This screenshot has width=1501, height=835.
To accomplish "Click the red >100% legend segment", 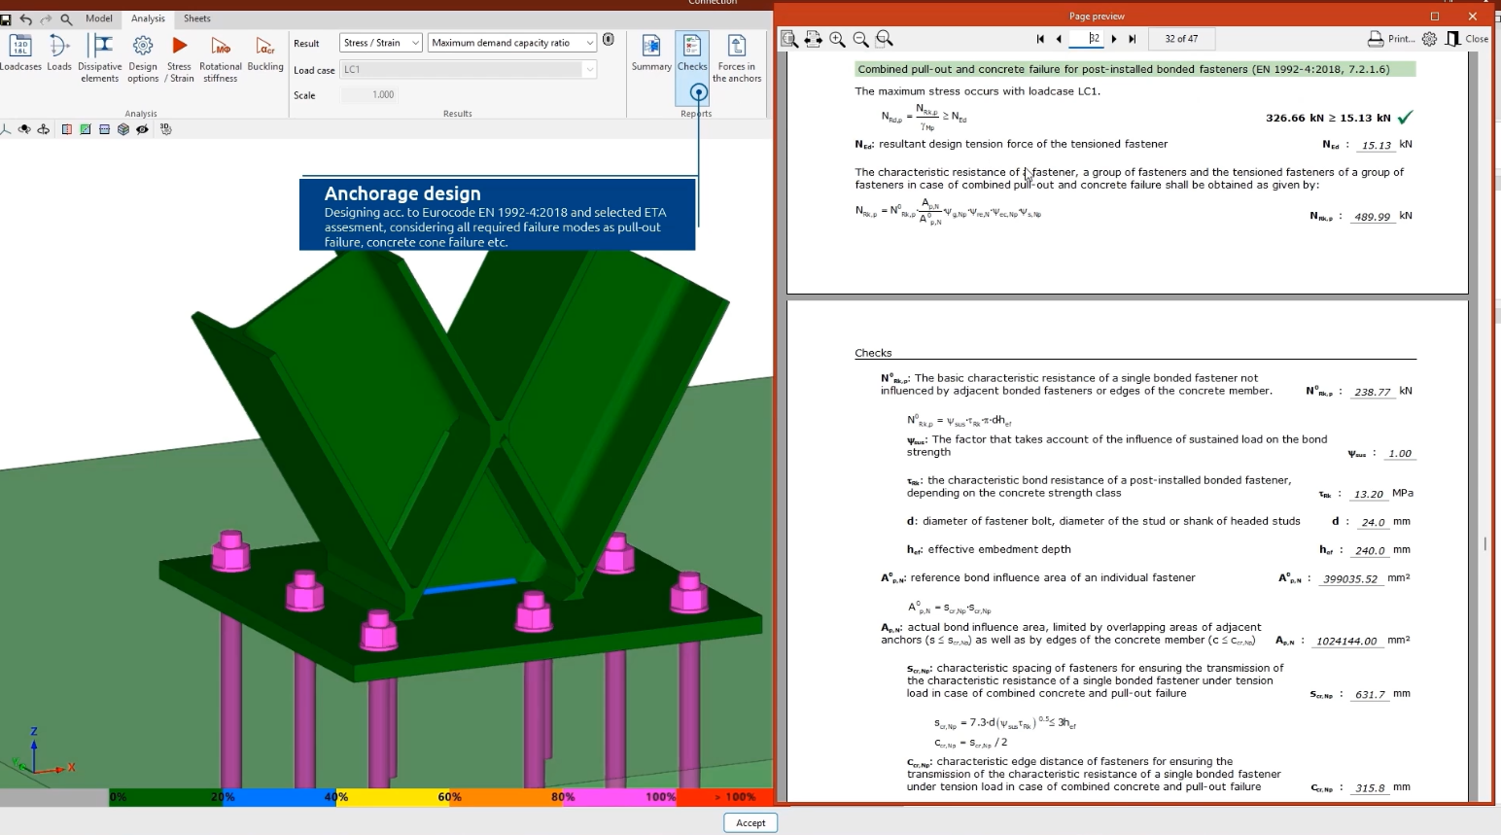I will [x=724, y=797].
